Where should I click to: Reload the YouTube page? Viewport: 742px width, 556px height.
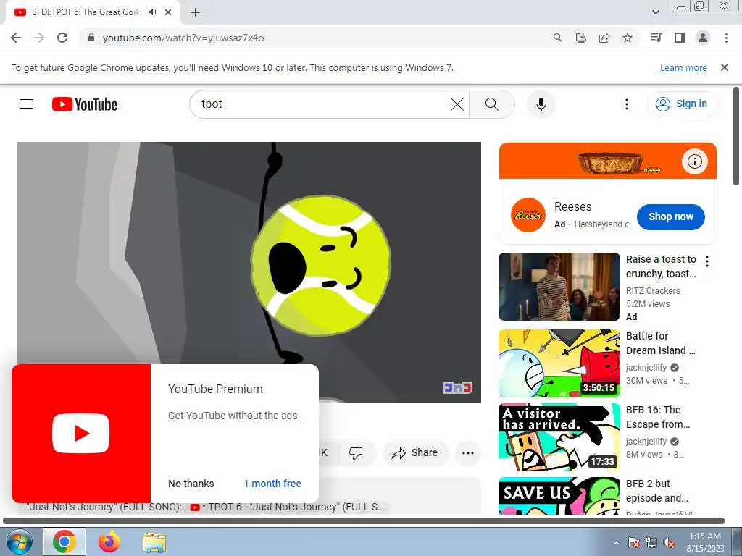click(x=62, y=38)
